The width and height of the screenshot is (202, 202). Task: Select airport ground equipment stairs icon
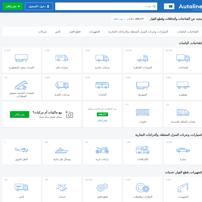pyautogui.click(x=22, y=85)
